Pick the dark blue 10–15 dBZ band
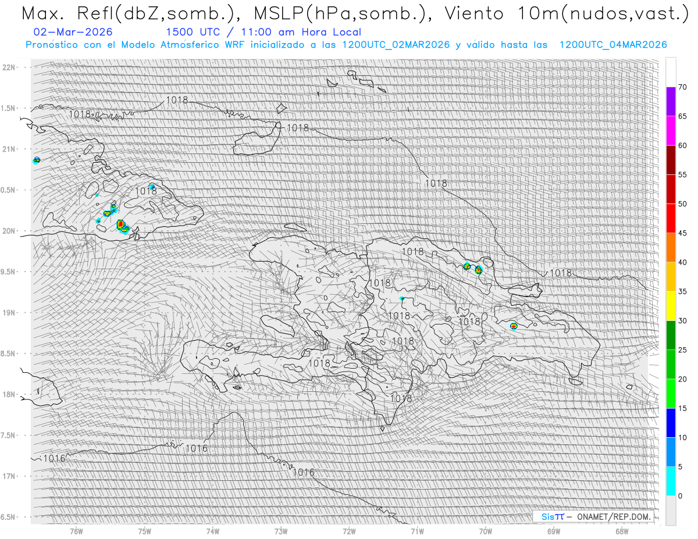The height and width of the screenshot is (539, 698). pos(671,423)
